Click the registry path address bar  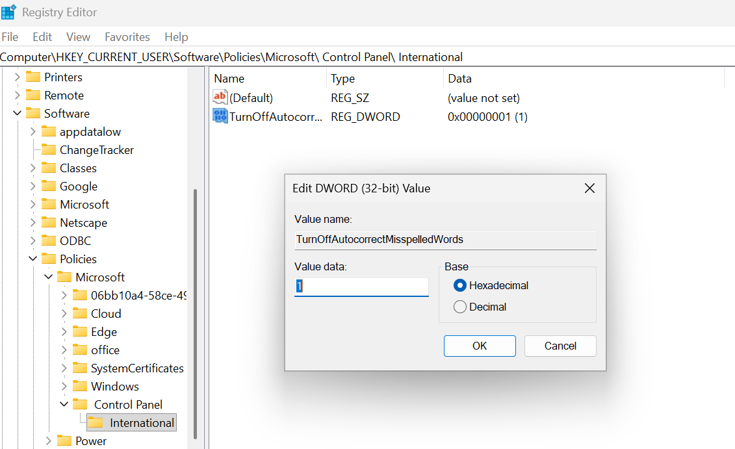pos(368,57)
